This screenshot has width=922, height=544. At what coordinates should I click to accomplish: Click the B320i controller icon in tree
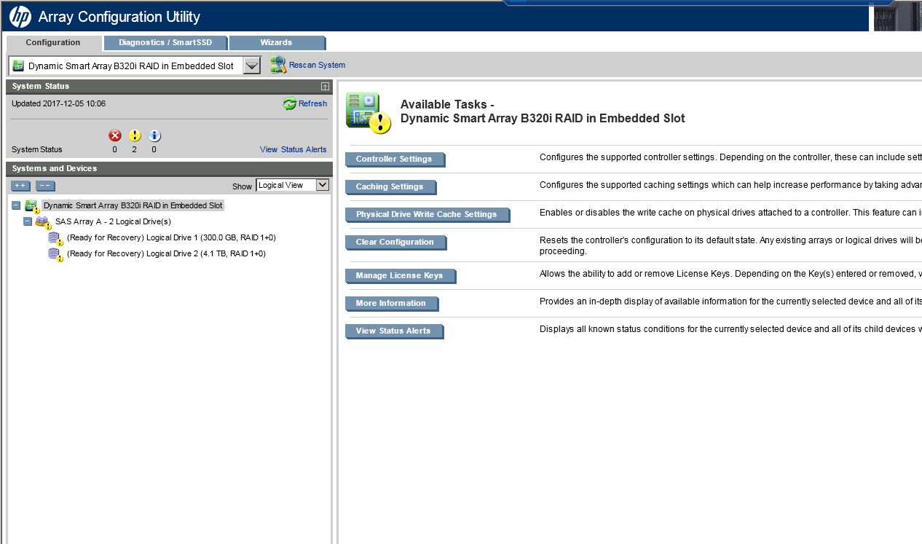point(32,206)
